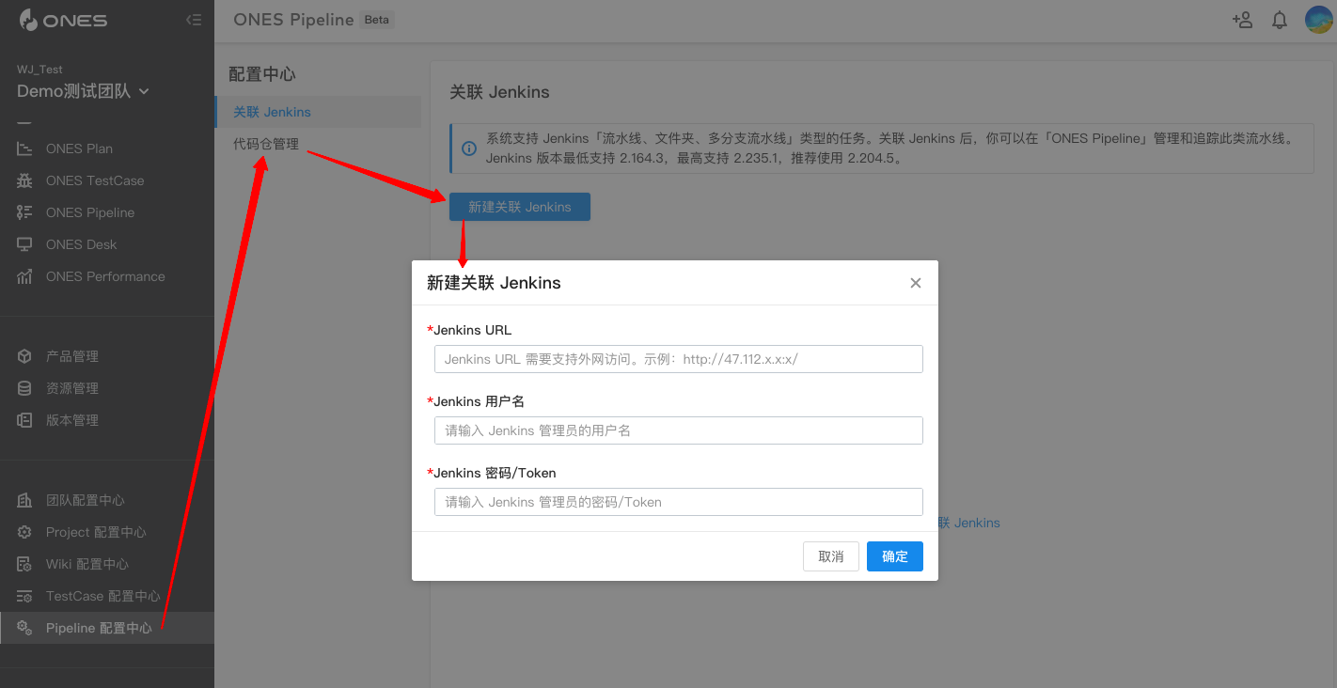
Task: Open ONES Performance in the sidebar
Action: tap(107, 276)
